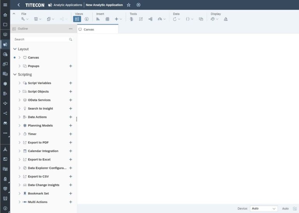
Task: Add a new Timer
Action: tap(70, 134)
